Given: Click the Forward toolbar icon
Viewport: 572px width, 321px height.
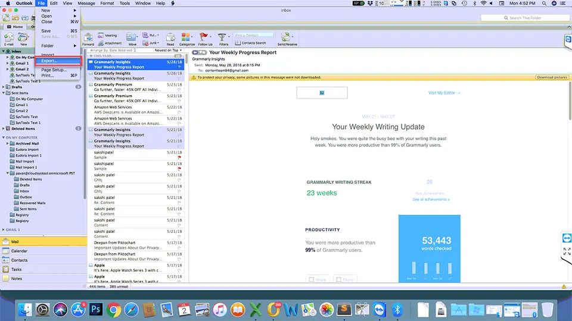Looking at the screenshot, I should tap(88, 39).
